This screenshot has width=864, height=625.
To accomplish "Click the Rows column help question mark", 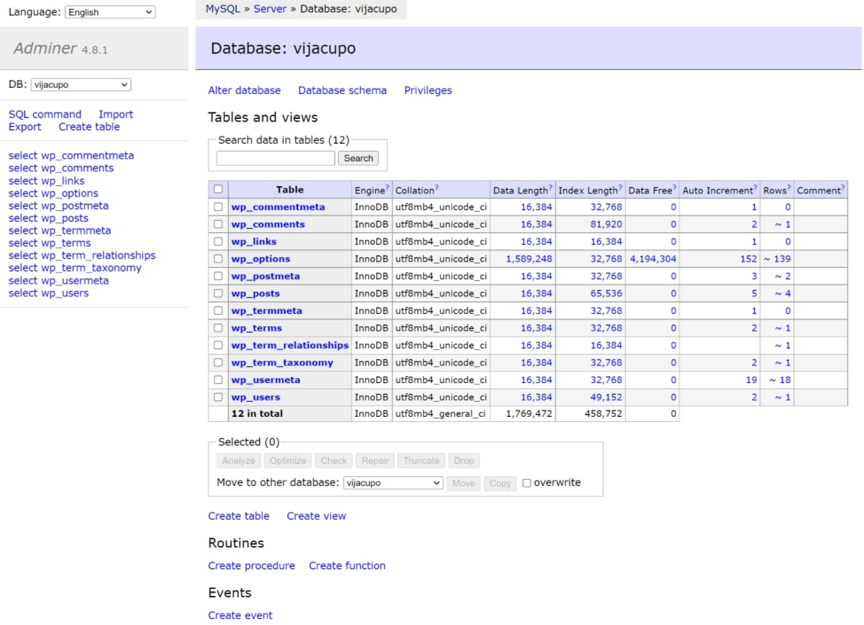I will (789, 187).
